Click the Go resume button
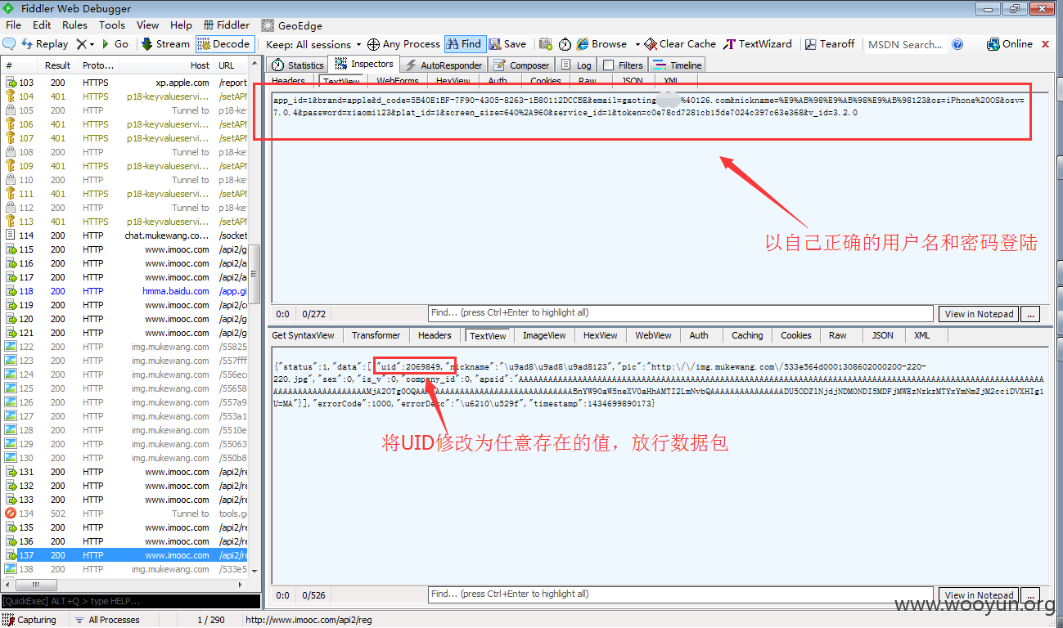 [x=115, y=44]
